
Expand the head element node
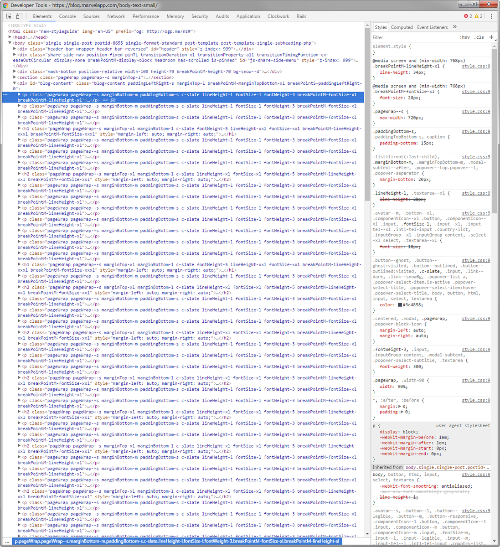pos(10,37)
